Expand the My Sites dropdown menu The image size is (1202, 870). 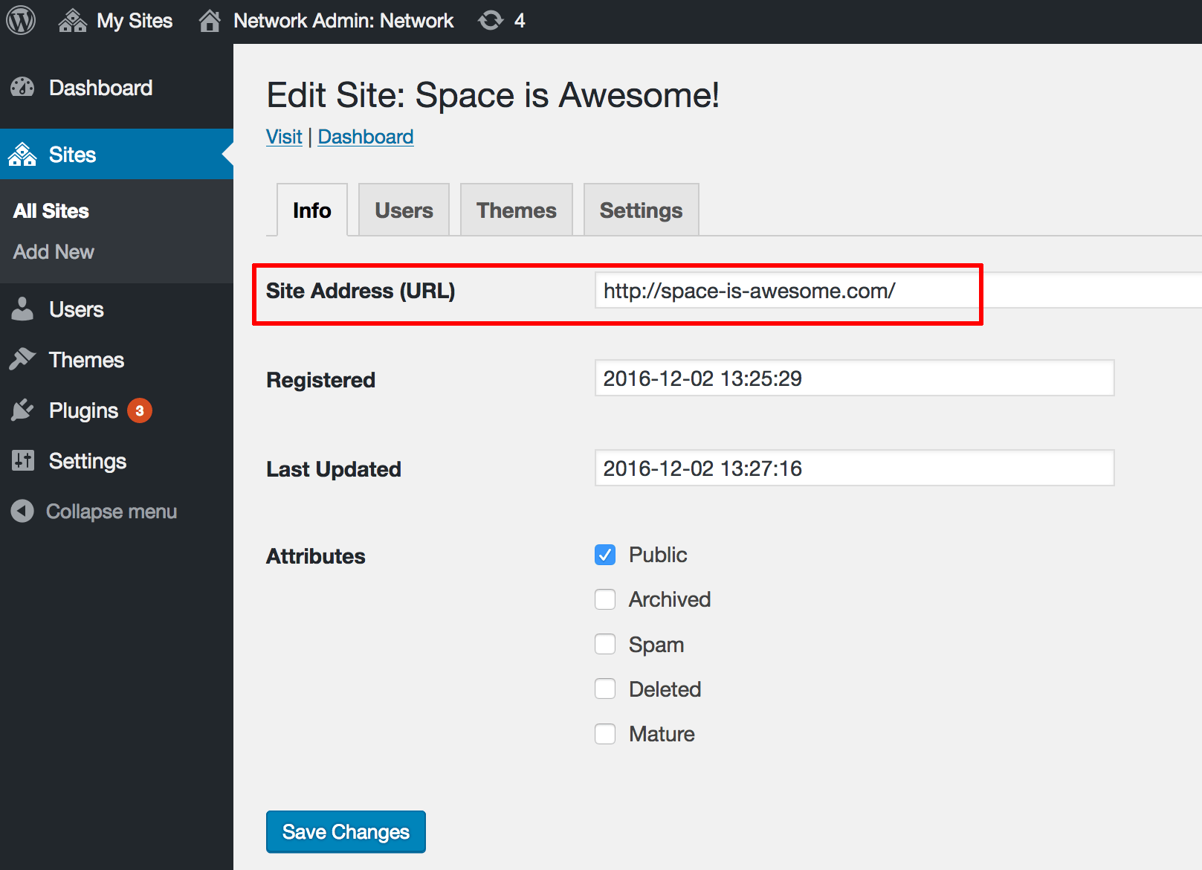point(115,20)
